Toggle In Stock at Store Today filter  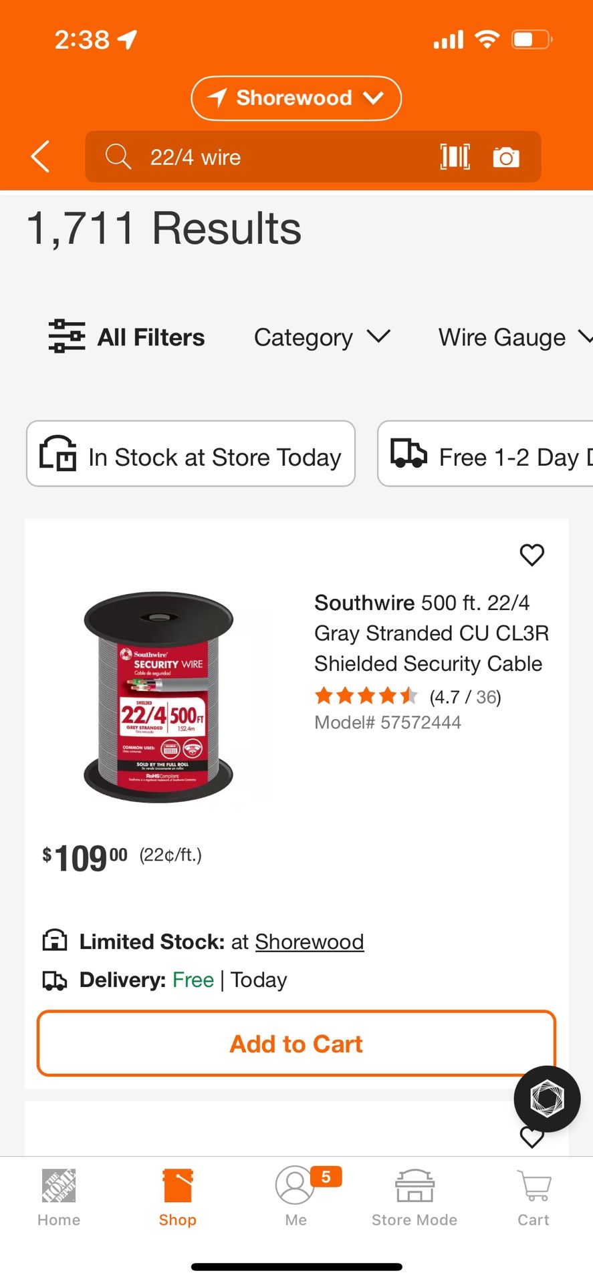191,454
